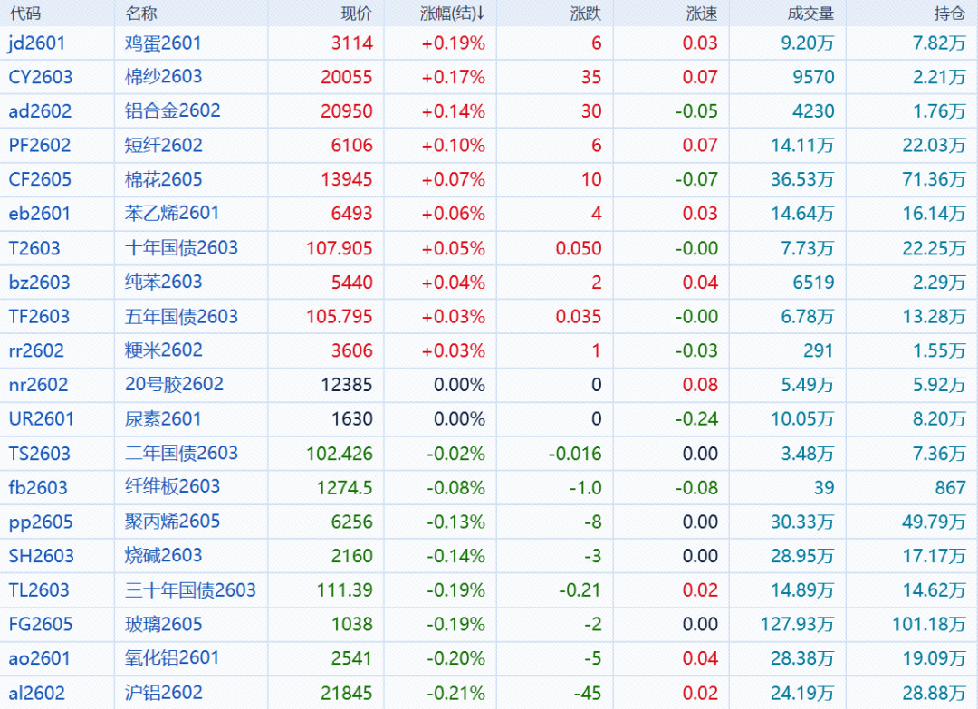
Task: Open the 棉纱2603 contract name link
Action: [x=163, y=77]
